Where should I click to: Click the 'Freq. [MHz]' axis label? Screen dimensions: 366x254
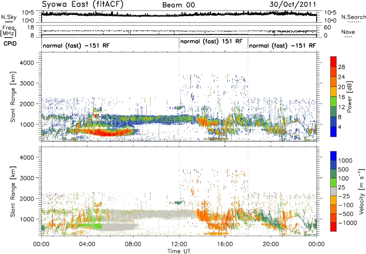(9, 31)
